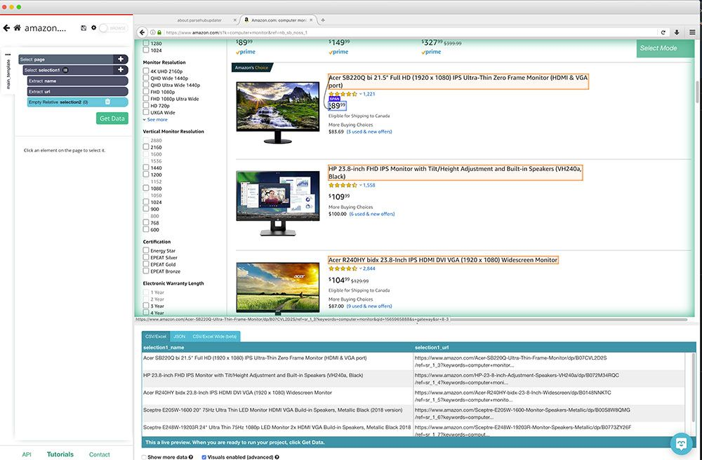Image resolution: width=702 pixels, height=460 pixels.
Task: Open rating dropdown beside 1,558 reviews
Action: [x=360, y=185]
